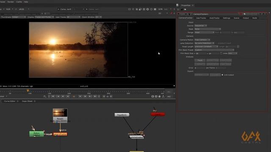Close the Properties panel tab
This screenshot has height=152, width=271.
click(193, 5)
